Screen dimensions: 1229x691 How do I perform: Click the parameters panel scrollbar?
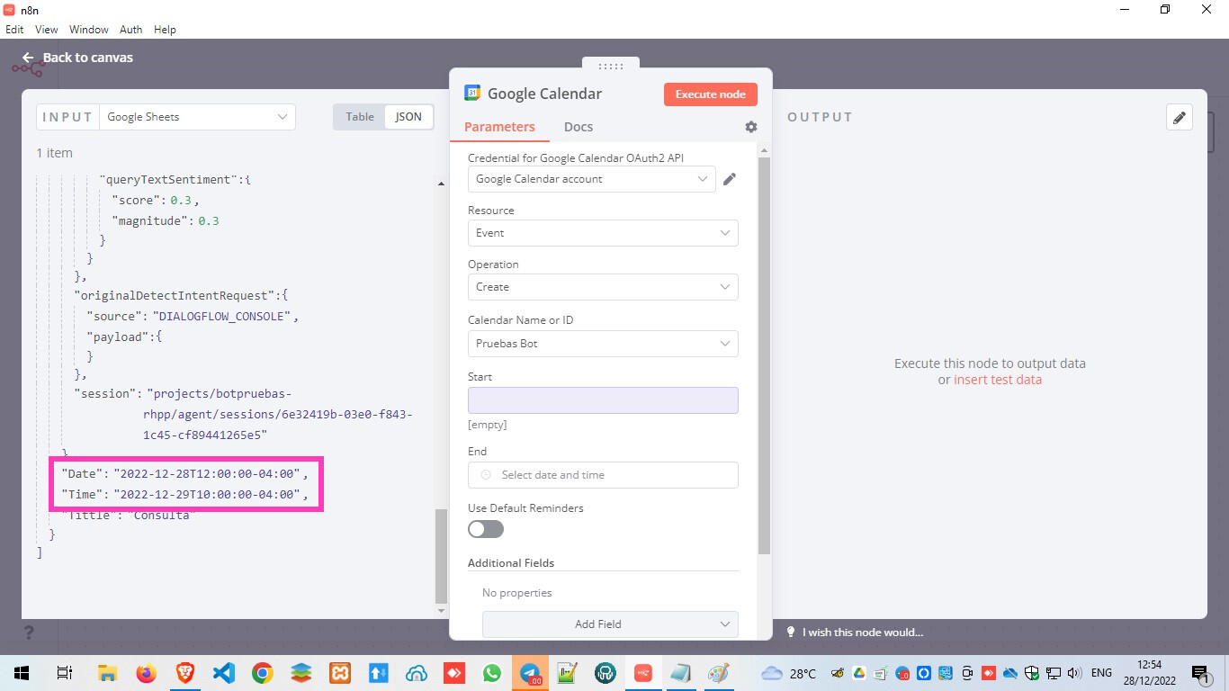(x=764, y=355)
